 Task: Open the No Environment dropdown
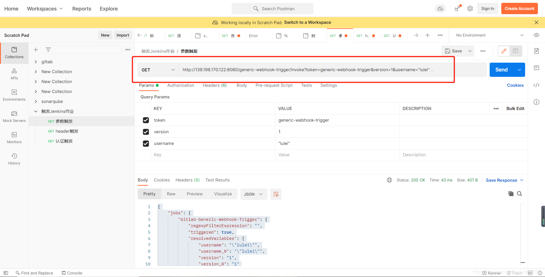click(x=490, y=35)
